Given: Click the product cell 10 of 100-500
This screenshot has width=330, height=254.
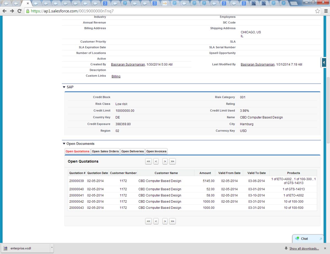Looking at the screenshot, I should pyautogui.click(x=294, y=208).
